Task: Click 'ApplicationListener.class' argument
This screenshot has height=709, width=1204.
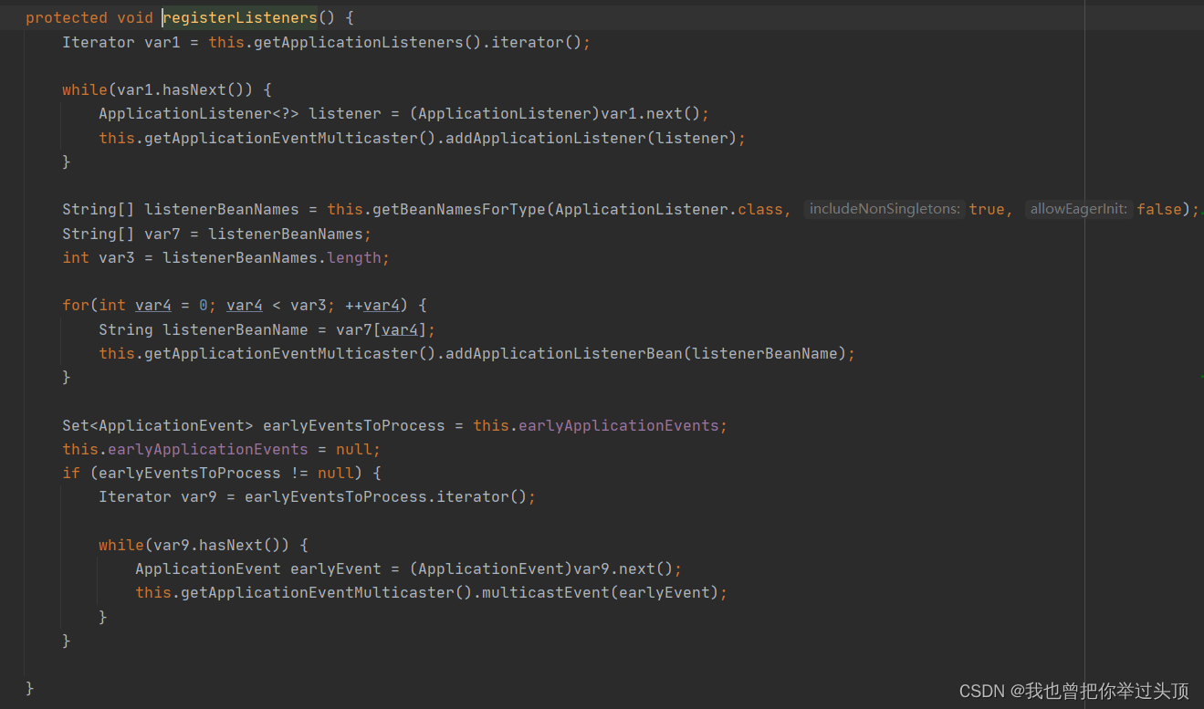Action: point(669,210)
